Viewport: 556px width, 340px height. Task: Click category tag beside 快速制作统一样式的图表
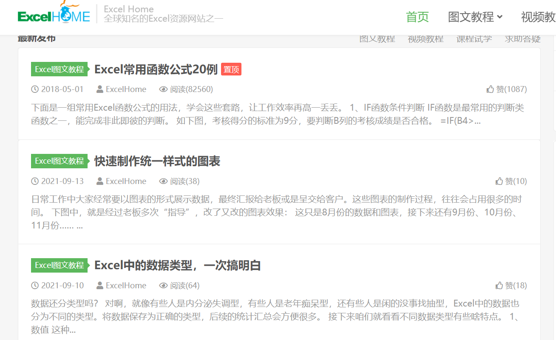pos(60,161)
